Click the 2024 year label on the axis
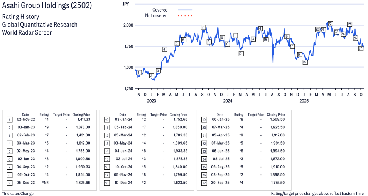 [228, 101]
